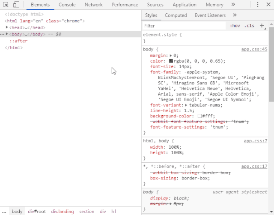Expand the margin shorthand property triangle
Screen dimensions: 274x215
171,56
